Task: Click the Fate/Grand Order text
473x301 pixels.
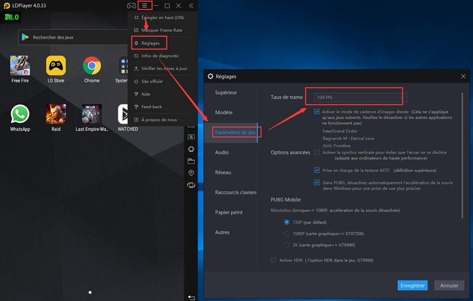Action: (340, 131)
